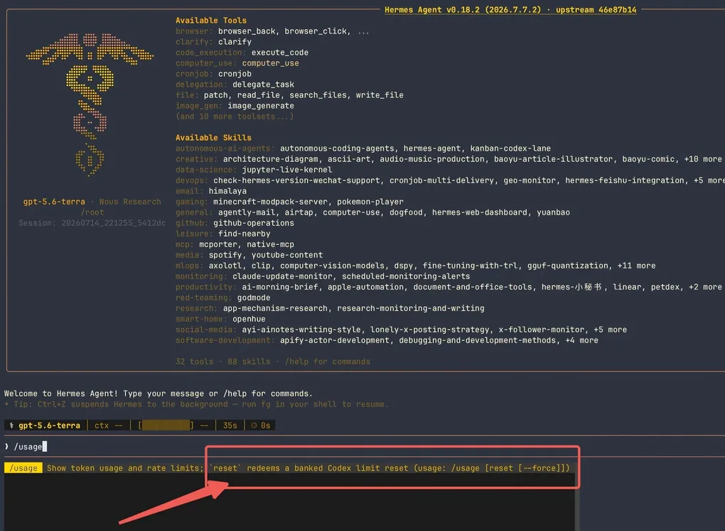Click 'execute_code' tool name
Viewport: 725px width, 531px height.
(280, 53)
